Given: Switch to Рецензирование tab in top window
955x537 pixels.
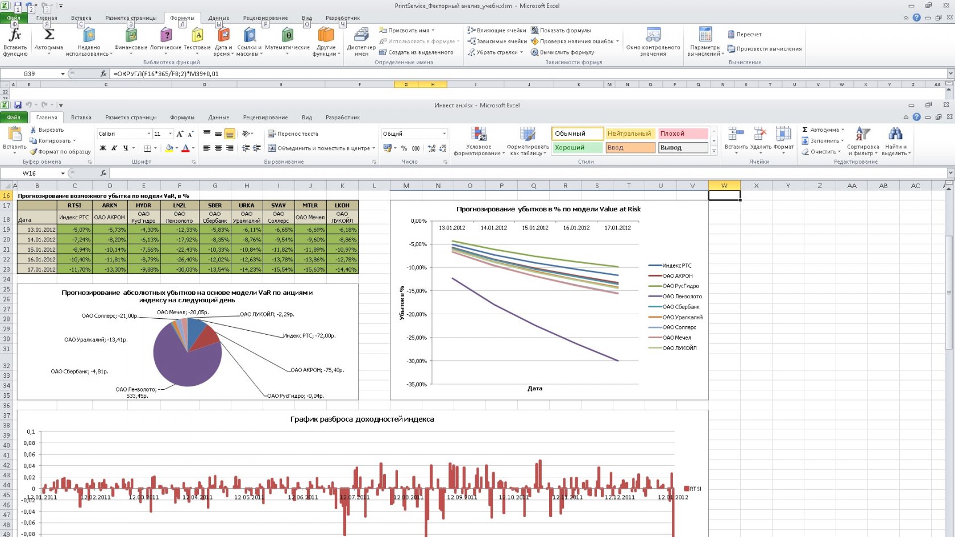Looking at the screenshot, I should pyautogui.click(x=265, y=18).
